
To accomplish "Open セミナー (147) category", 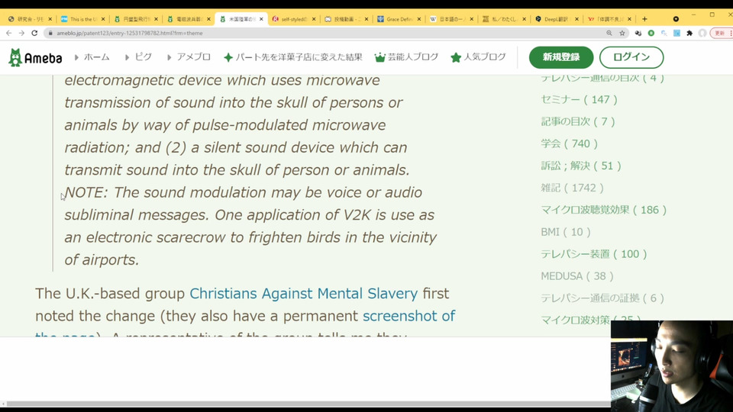I will click(580, 99).
